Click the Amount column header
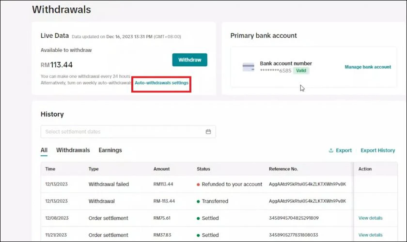Viewport: 407px width, 242px height. [x=161, y=169]
